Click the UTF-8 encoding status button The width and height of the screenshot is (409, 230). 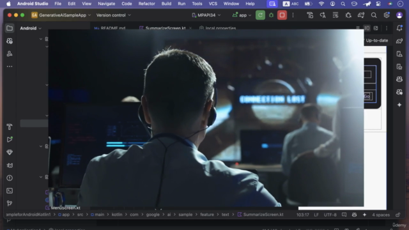click(330, 215)
